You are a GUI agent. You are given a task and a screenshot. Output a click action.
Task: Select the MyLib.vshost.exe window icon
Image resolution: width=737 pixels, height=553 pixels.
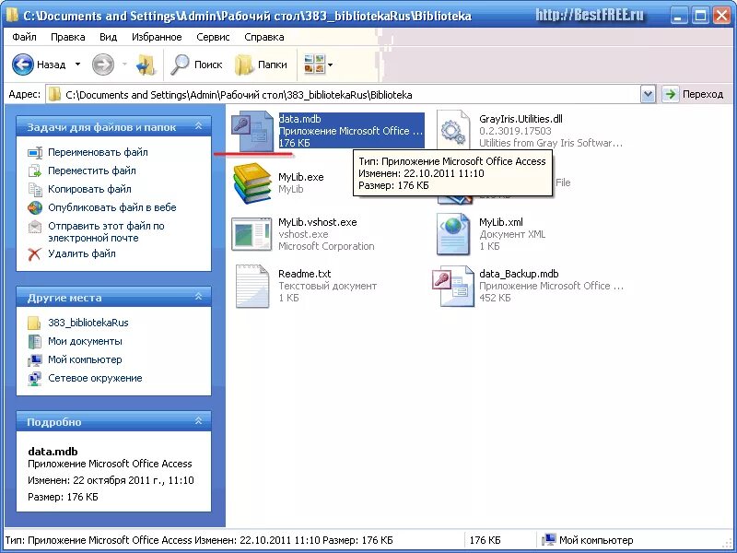pos(252,234)
